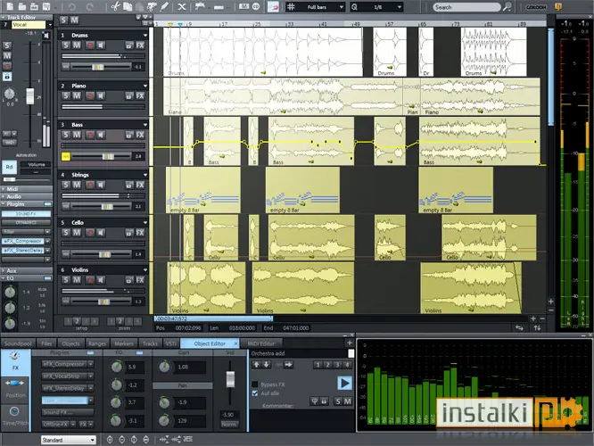Open Position section in Object Editor
This screenshot has height=446, width=594.
click(x=15, y=388)
